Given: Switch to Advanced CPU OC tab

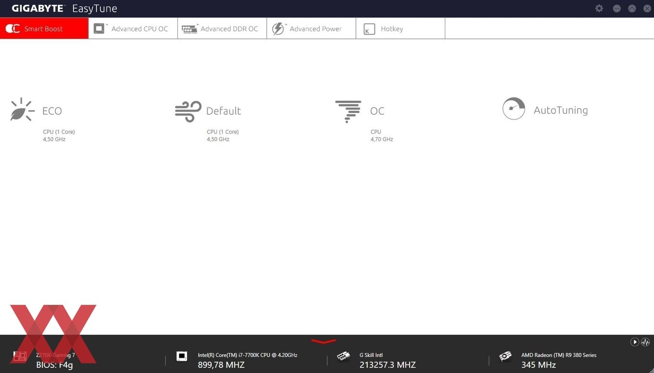Looking at the screenshot, I should pos(133,28).
